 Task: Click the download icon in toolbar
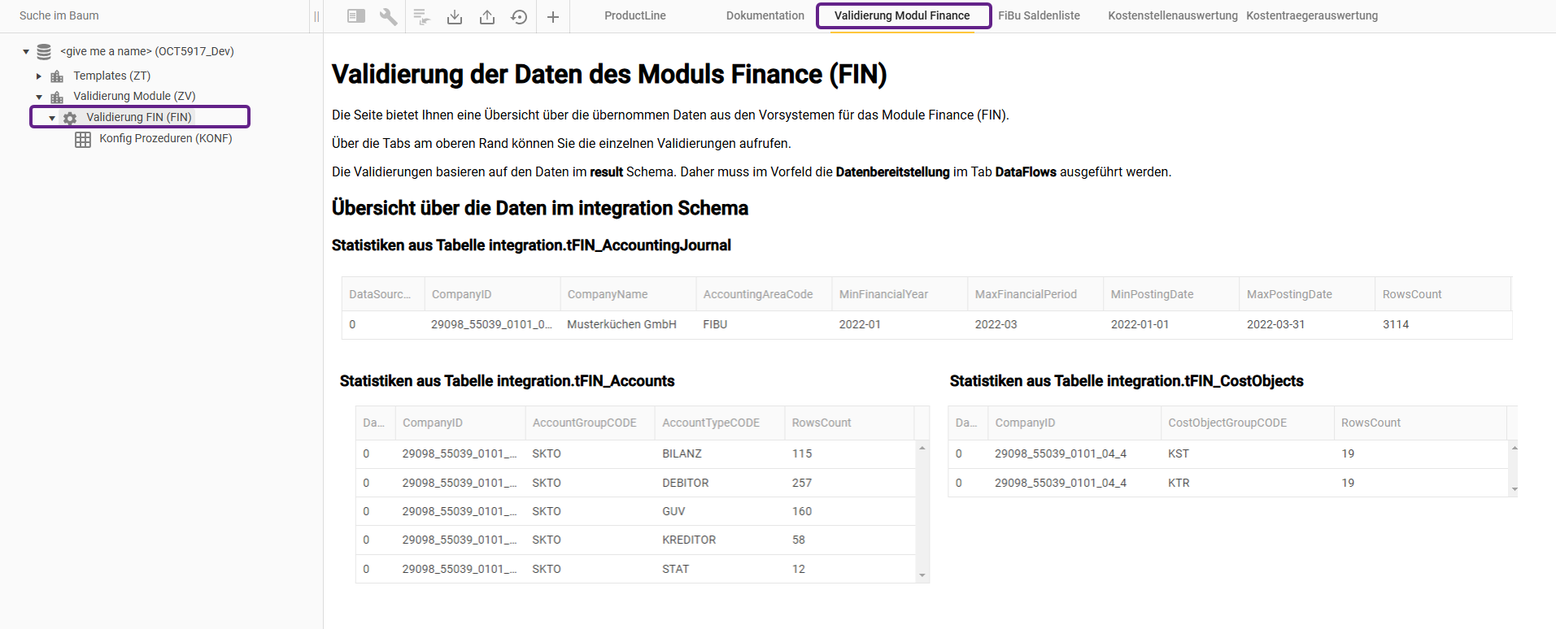(x=455, y=16)
